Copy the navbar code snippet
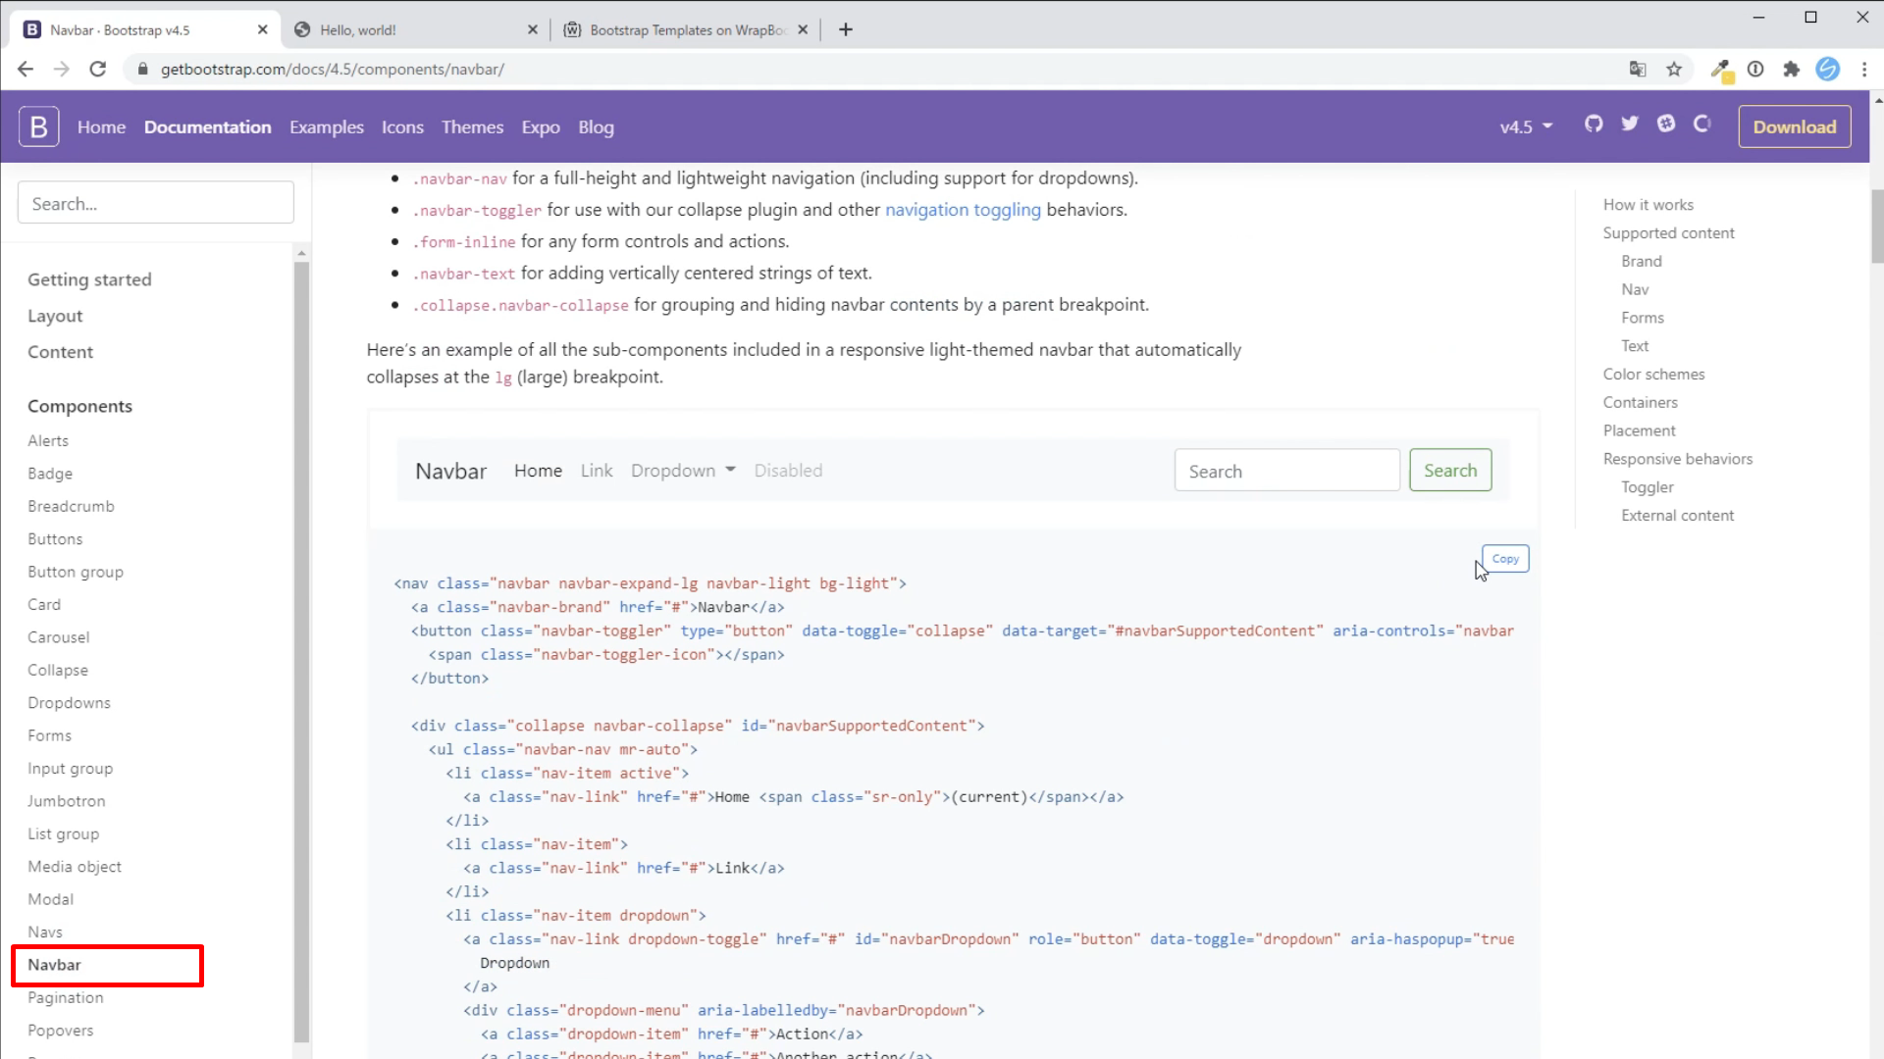Viewport: 1884px width, 1059px height. [x=1505, y=559]
